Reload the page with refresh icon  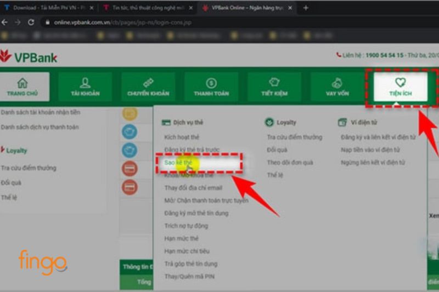(31, 22)
